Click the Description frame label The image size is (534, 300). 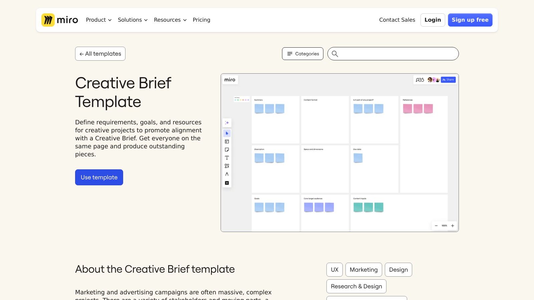[x=259, y=149]
